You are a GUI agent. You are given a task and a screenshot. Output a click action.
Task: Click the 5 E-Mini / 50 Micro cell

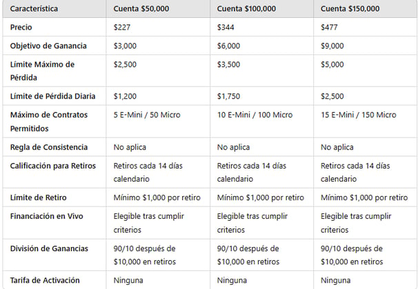(147, 115)
